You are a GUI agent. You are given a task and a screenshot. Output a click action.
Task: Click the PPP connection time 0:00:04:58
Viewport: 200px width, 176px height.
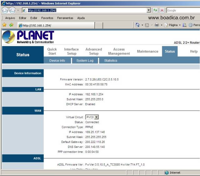(x=92, y=152)
